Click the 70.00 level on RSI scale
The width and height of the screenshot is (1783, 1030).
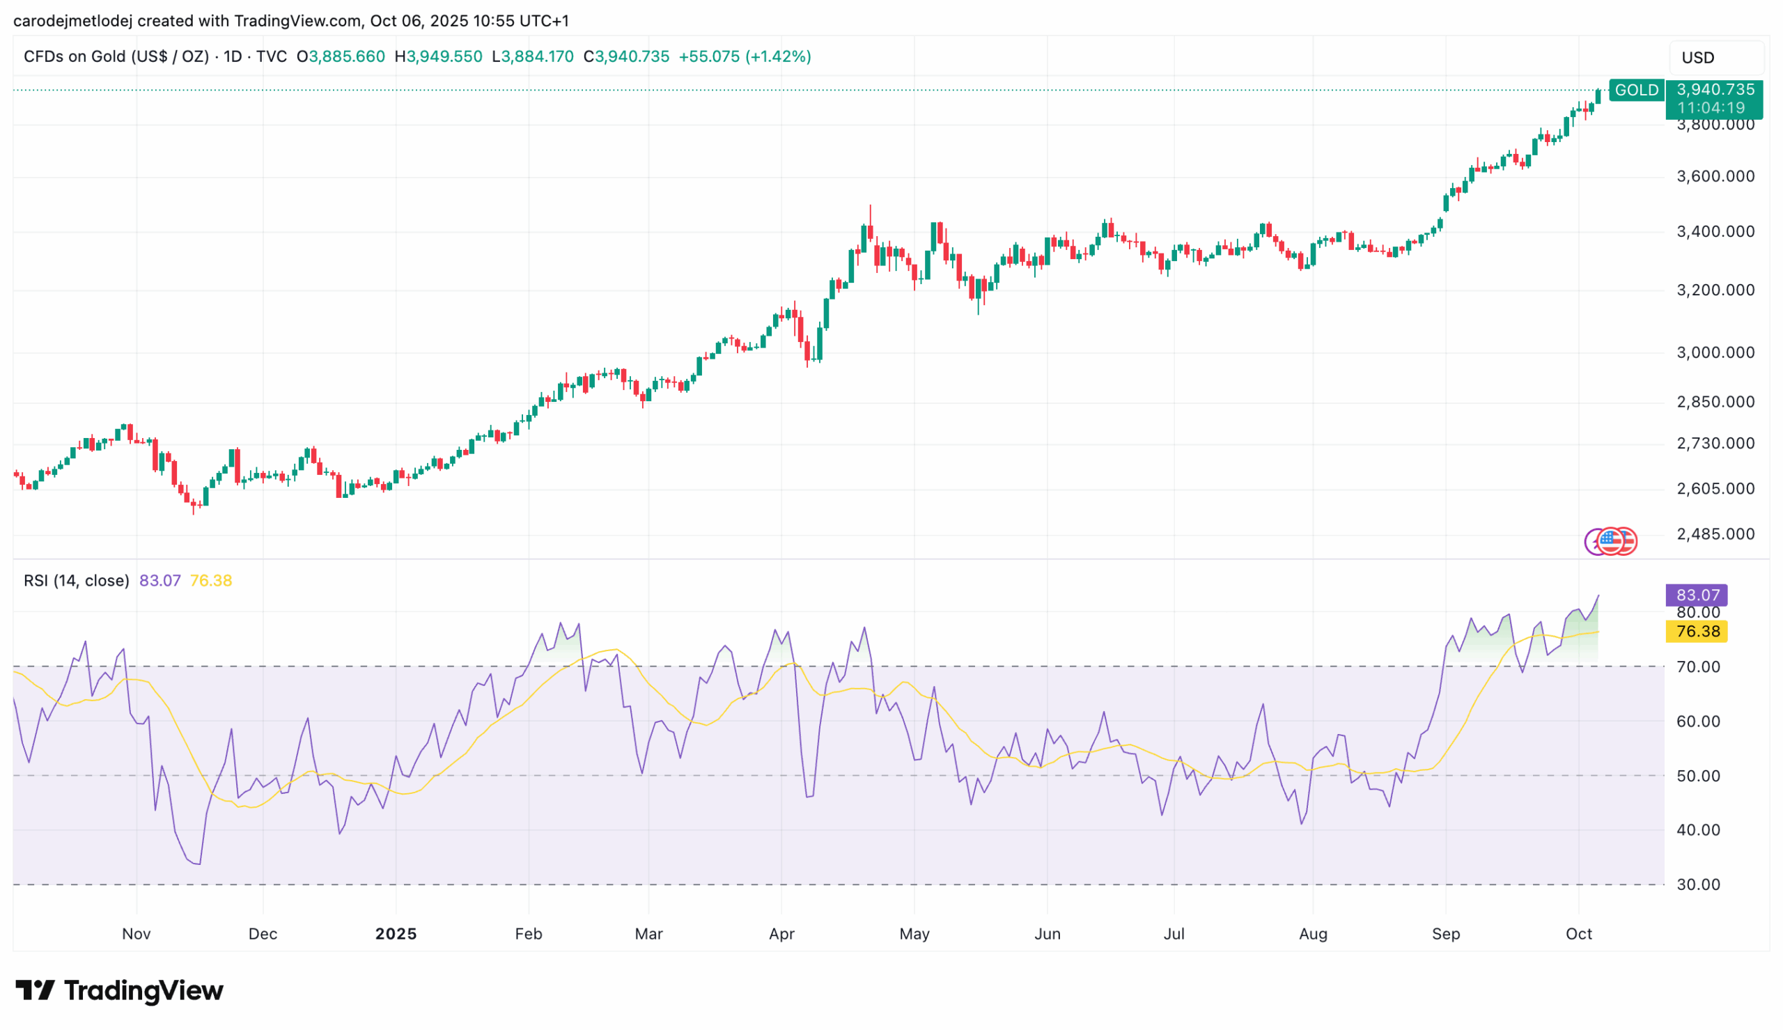click(1698, 667)
